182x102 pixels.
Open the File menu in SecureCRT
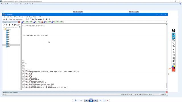(x=5, y=17)
